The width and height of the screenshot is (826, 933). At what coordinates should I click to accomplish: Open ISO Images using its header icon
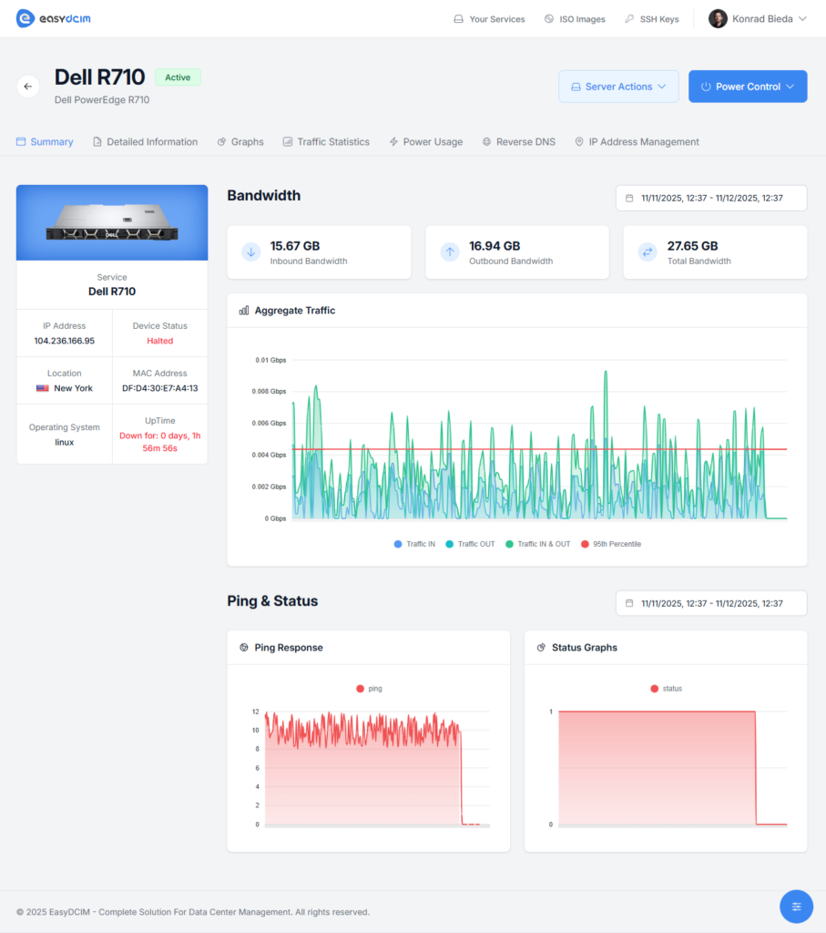(548, 18)
